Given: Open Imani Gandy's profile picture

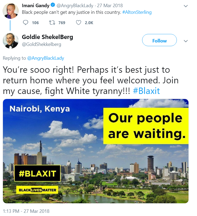Looking at the screenshot, I should tap(11, 11).
